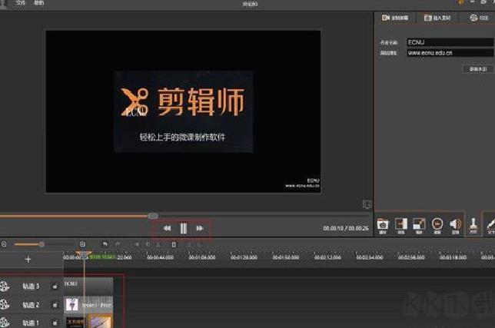Click the film reel icon of 轨道 2
Viewport: 495px width, 328px height.
click(x=5, y=304)
